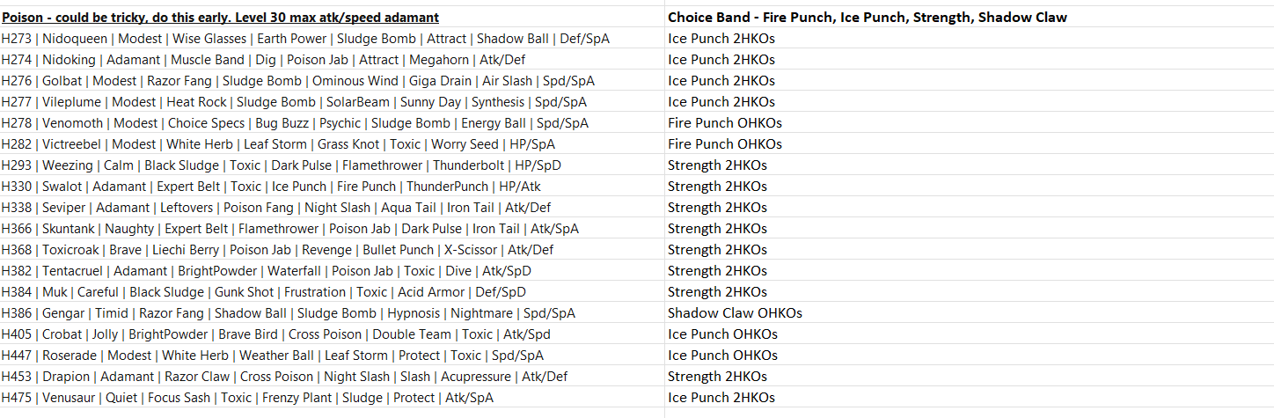Click the H475 Venusaur row cell
Image resolution: width=1274 pixels, height=418 pixels.
(x=247, y=398)
